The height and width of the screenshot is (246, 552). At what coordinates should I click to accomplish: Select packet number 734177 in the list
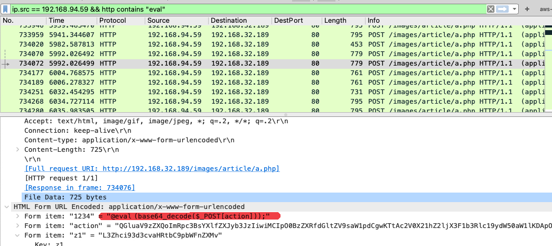pos(31,73)
